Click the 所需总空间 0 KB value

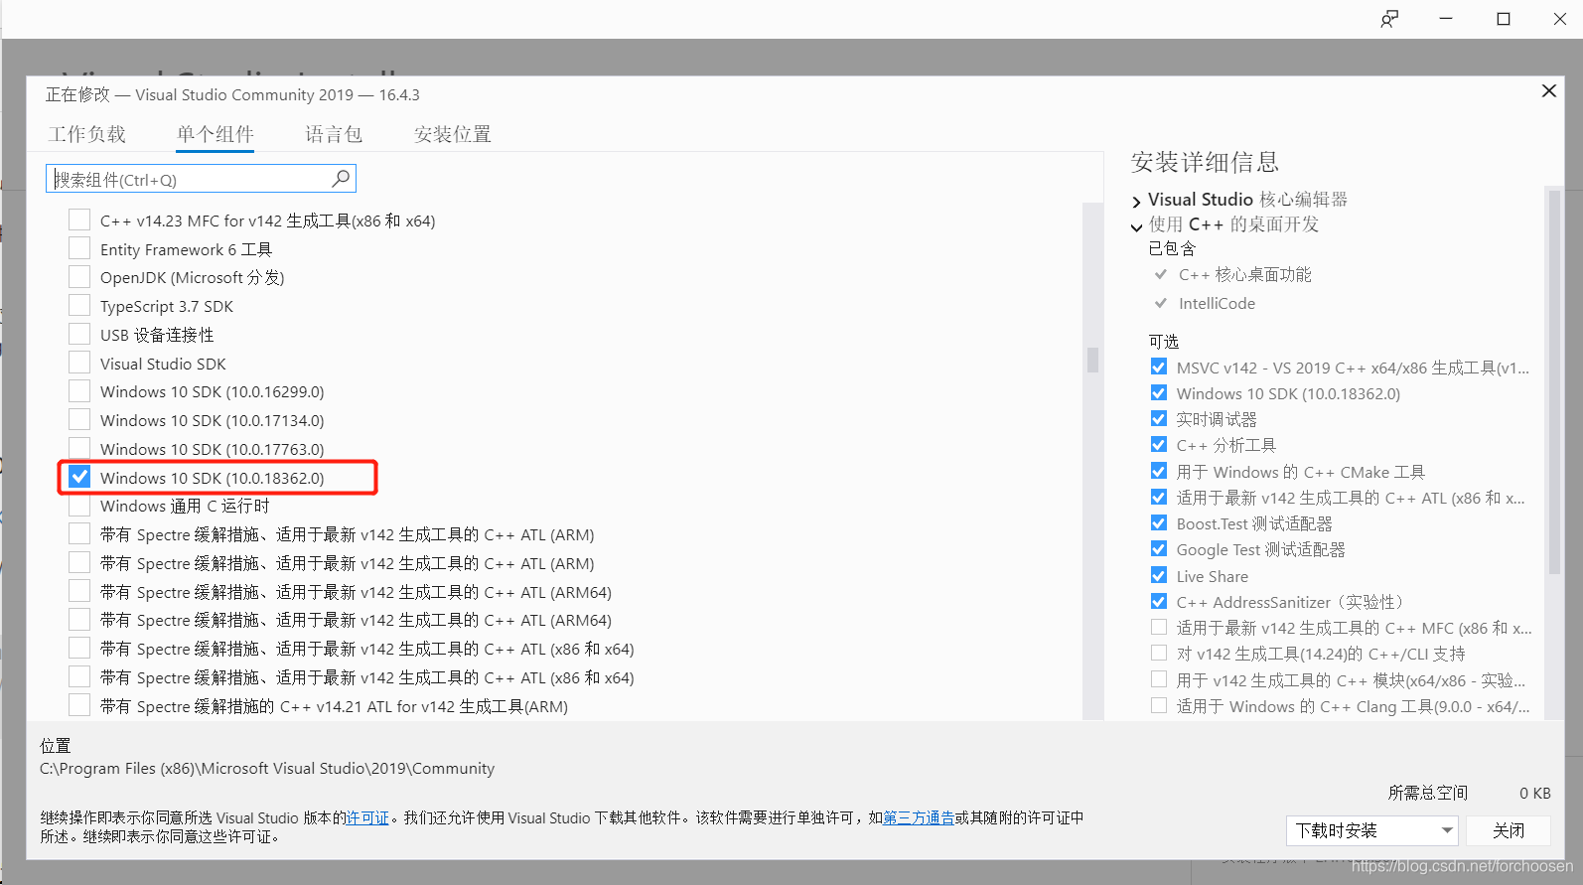(1534, 793)
